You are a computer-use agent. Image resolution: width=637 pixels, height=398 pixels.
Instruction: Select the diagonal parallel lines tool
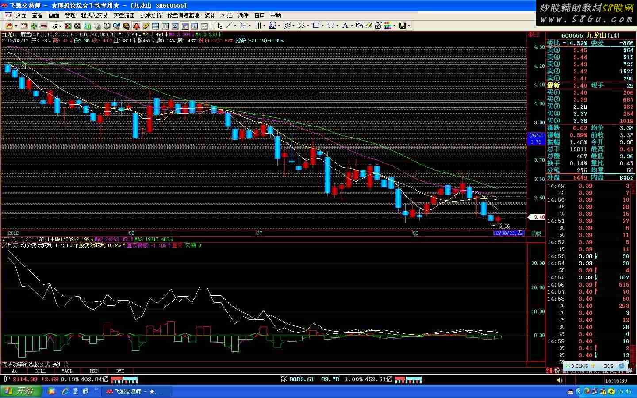[302, 26]
